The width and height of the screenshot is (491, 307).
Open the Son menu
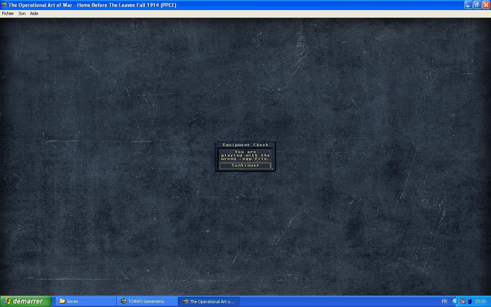tap(22, 13)
